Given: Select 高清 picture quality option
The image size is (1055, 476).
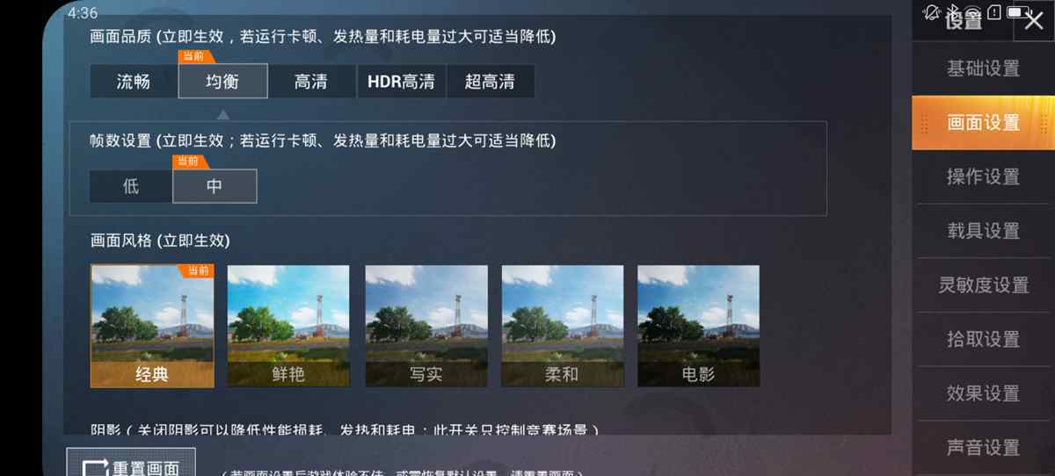Looking at the screenshot, I should pyautogui.click(x=311, y=82).
